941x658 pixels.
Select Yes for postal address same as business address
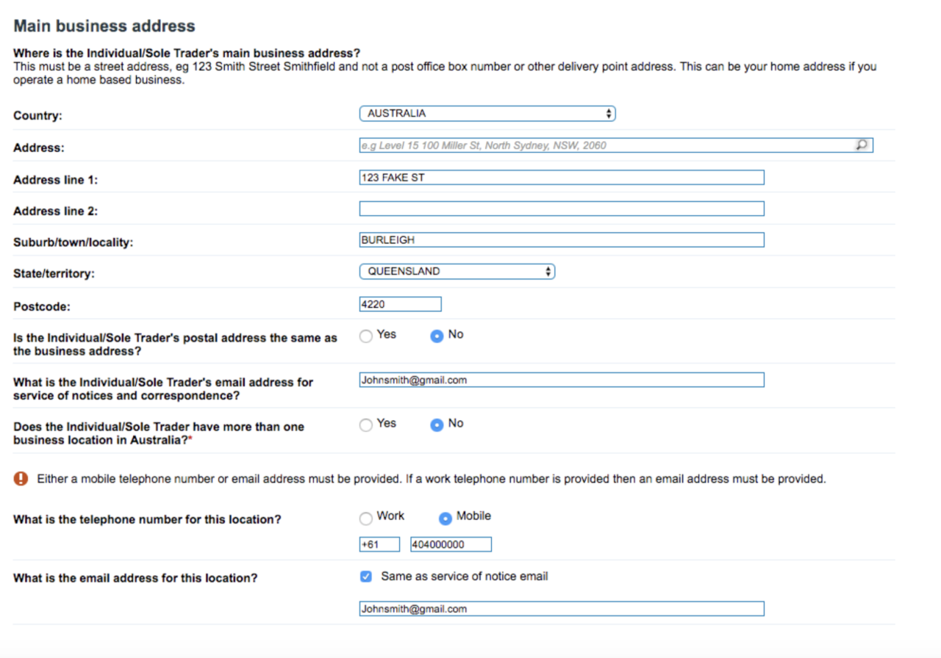365,336
